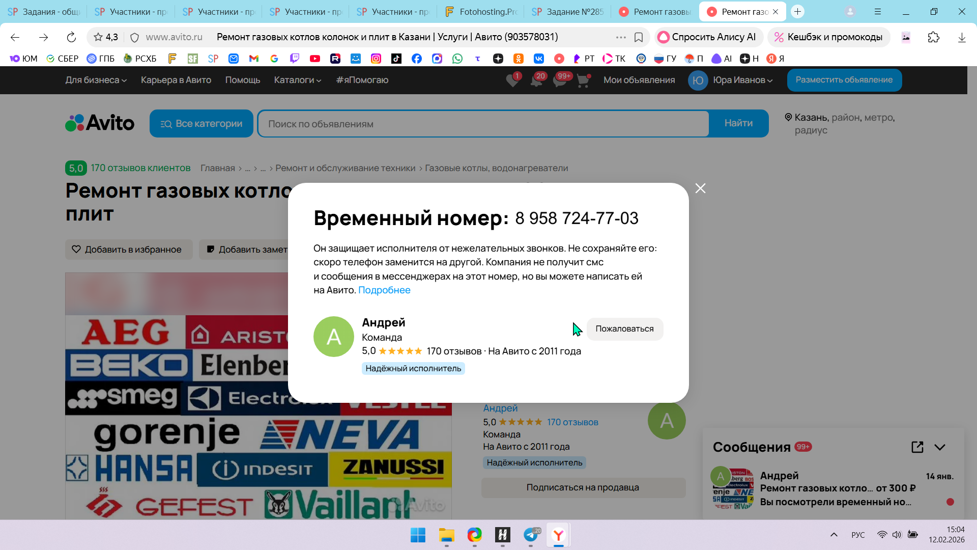Open Андрей's message conversation thumbnail
977x550 pixels.
[x=733, y=489]
